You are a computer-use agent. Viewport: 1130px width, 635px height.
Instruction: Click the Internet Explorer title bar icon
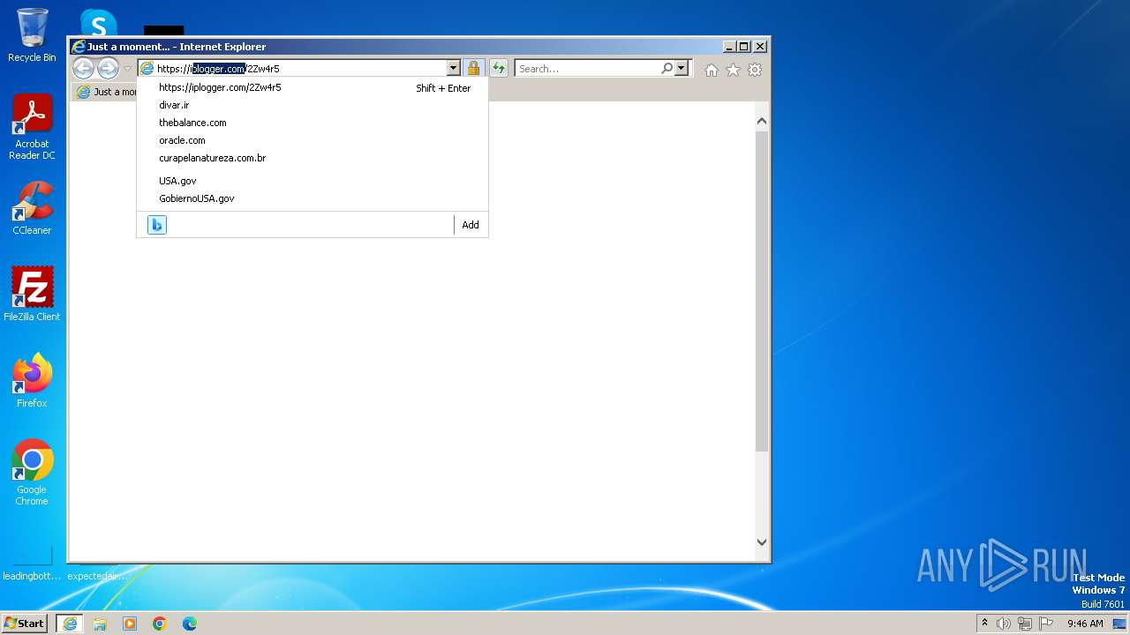79,47
